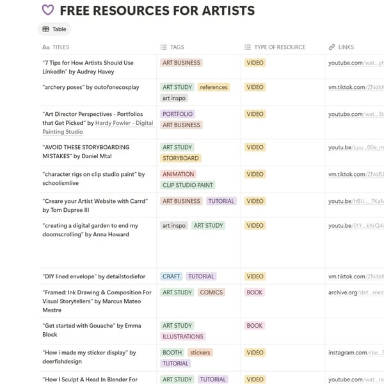Click the ART BUSINESS tag in 7 Tips row
The width and height of the screenshot is (384, 384).
point(181,63)
